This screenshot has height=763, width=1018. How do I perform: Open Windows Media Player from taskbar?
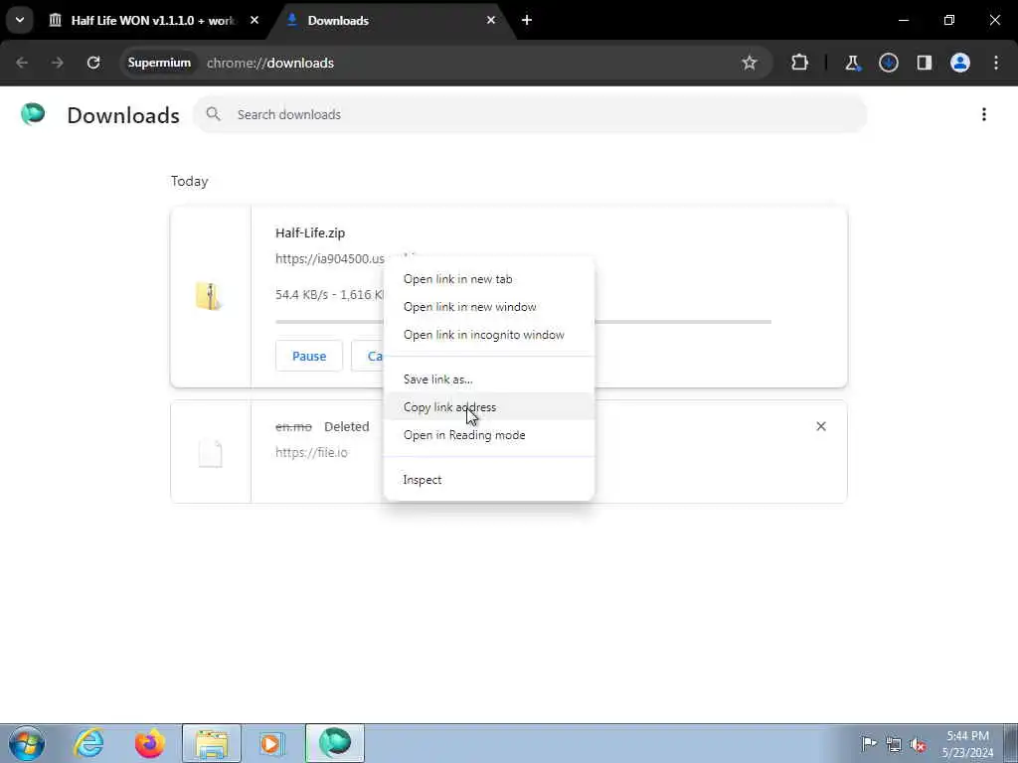[x=272, y=743]
